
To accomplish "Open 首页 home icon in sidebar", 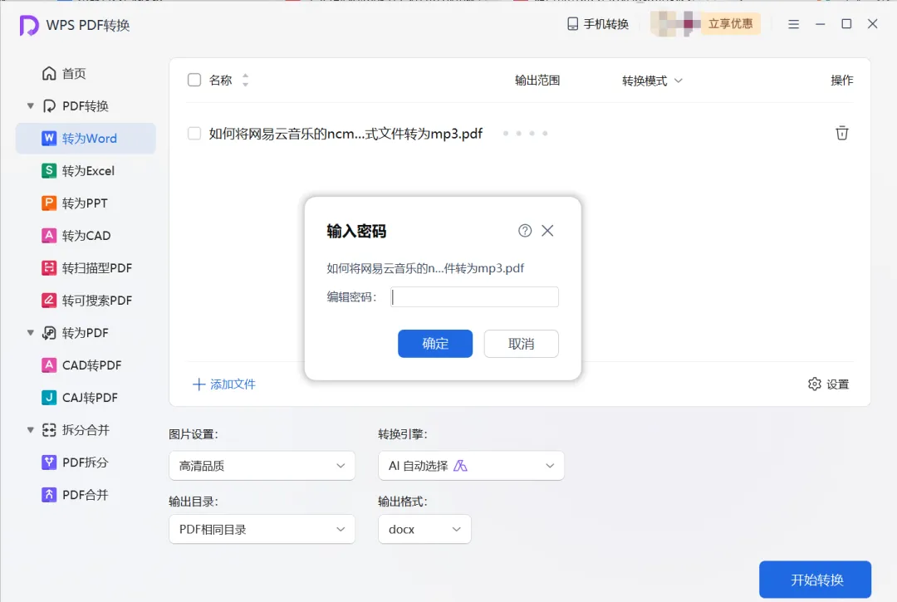I will (49, 73).
